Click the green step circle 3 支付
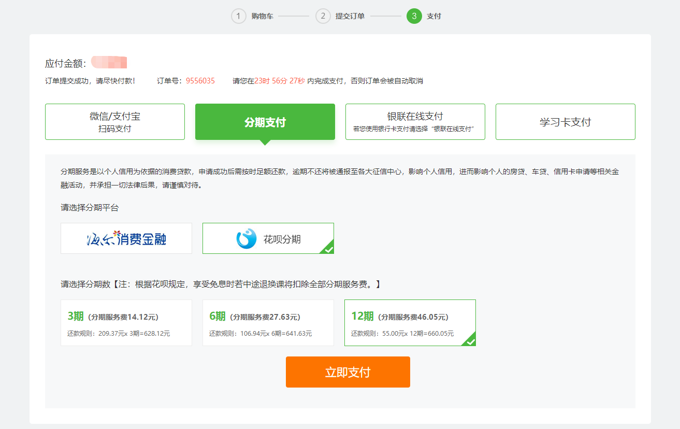The image size is (680, 429). (414, 16)
